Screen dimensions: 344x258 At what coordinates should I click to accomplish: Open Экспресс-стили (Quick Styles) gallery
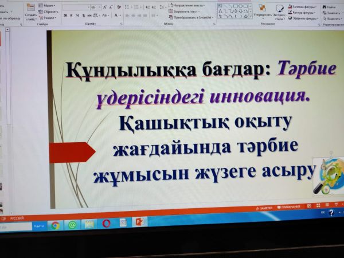pos(279,12)
